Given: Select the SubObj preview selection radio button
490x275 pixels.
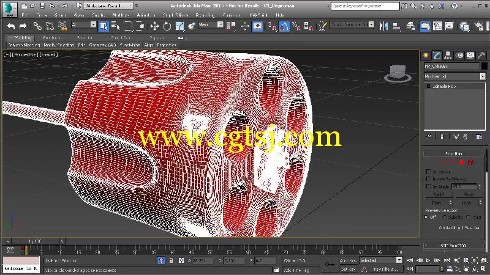Looking at the screenshot, I should pos(445,217).
